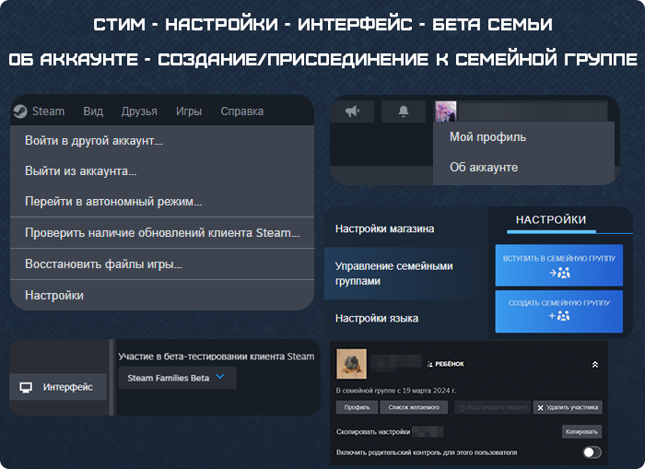Click Участие в бета-тестировании клиента Steam label
The image size is (645, 469).
[217, 357]
